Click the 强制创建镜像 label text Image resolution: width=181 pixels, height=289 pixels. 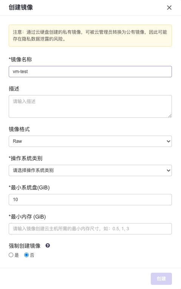[25, 246]
